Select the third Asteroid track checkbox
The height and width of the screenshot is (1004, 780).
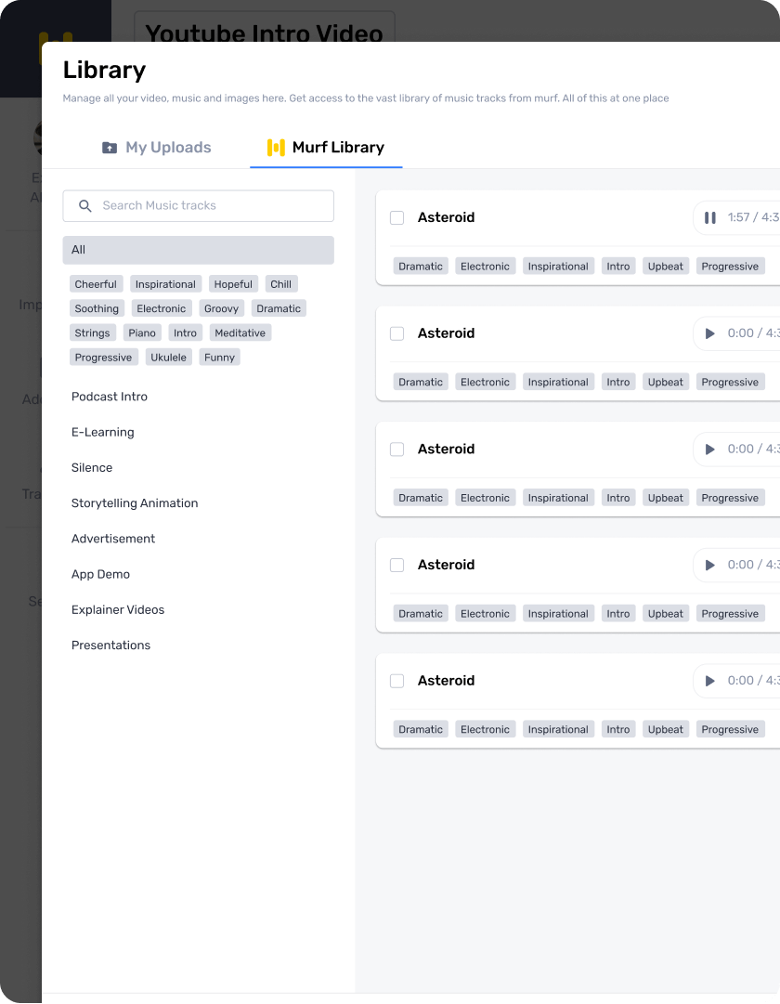tap(397, 450)
